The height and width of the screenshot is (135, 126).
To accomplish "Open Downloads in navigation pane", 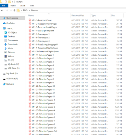I will click(13, 44).
